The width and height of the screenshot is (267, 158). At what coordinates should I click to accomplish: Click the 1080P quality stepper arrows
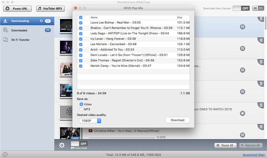pyautogui.click(x=99, y=121)
